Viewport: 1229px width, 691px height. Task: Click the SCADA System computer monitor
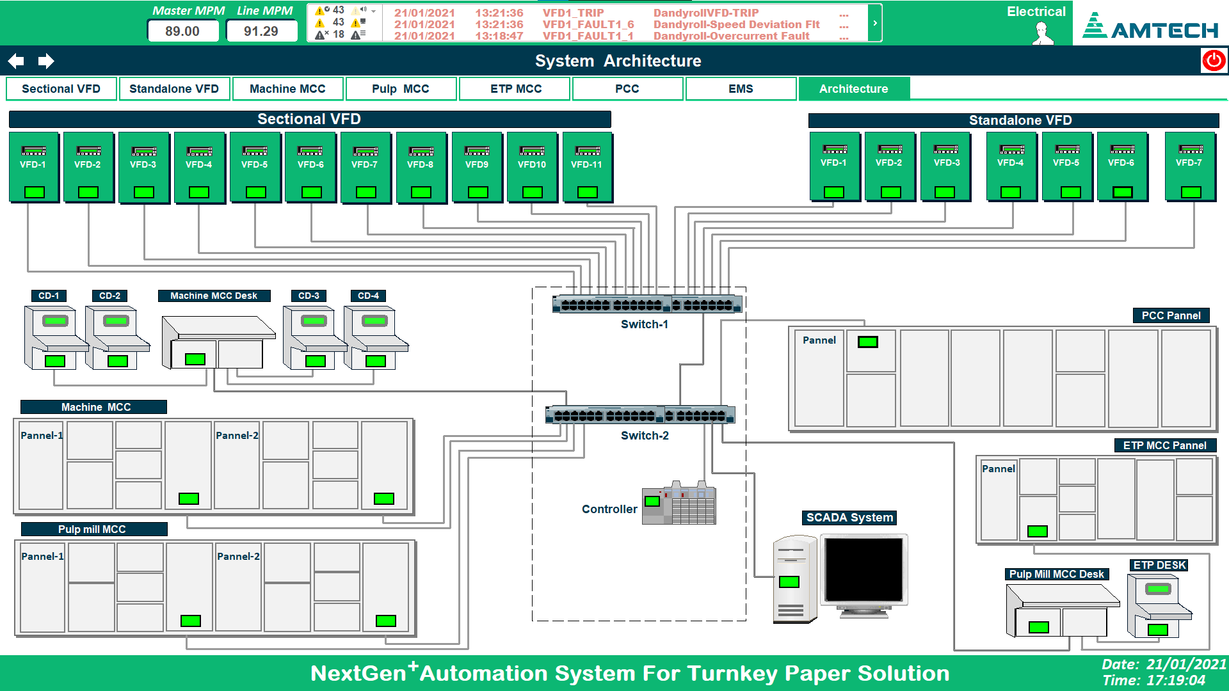click(864, 570)
